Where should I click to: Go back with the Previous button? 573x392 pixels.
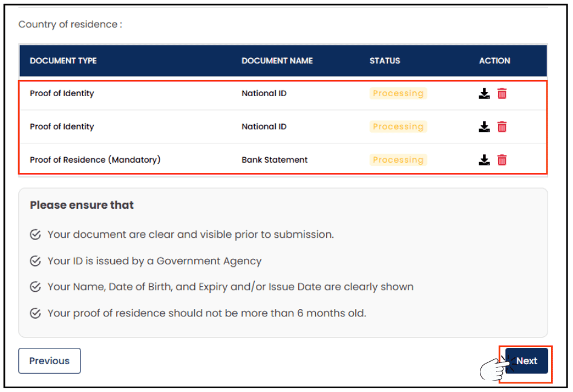click(50, 361)
